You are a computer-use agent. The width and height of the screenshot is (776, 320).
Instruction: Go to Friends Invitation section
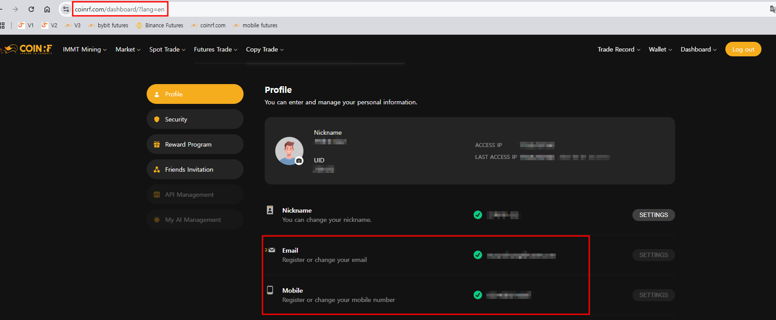195,169
